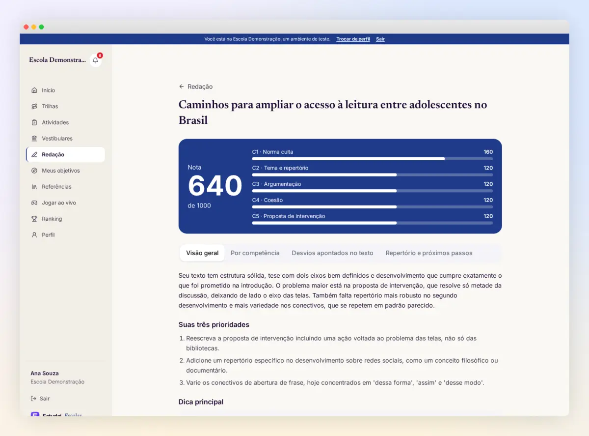Click the Jogar ao vivo gamepad icon
589x436 pixels.
[x=34, y=203]
